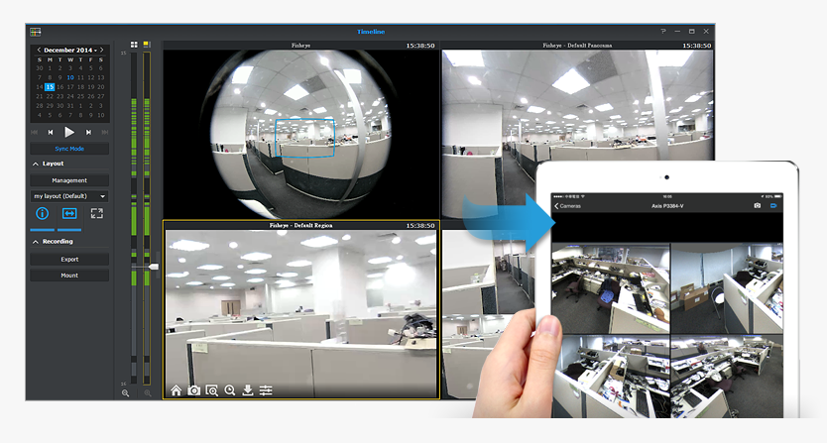Tap the top-right camera view on iPad

tap(727, 288)
